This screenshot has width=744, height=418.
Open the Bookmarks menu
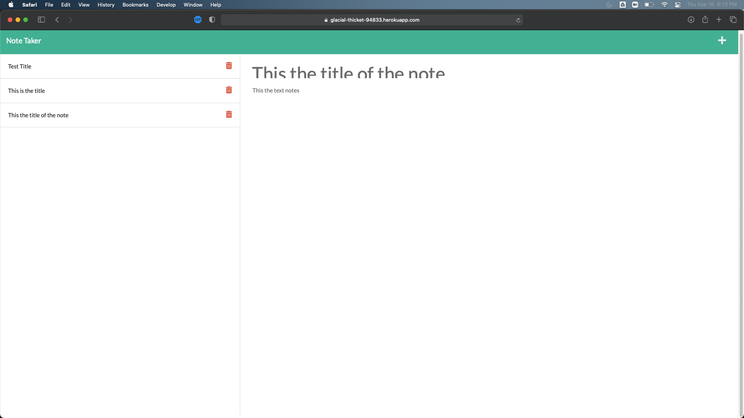point(135,5)
